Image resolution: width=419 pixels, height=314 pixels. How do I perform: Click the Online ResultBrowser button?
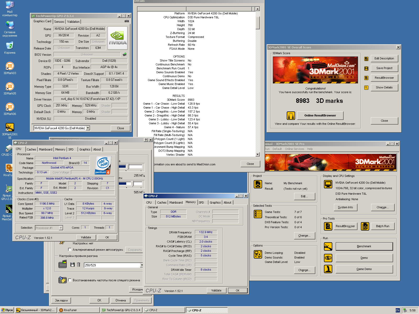coord(320,115)
